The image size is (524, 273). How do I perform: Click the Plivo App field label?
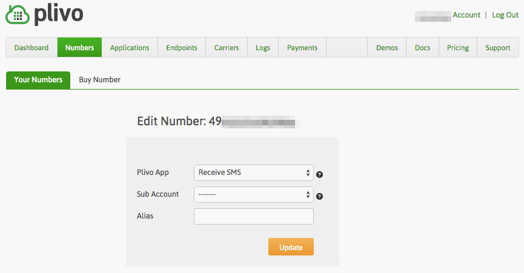(x=153, y=173)
